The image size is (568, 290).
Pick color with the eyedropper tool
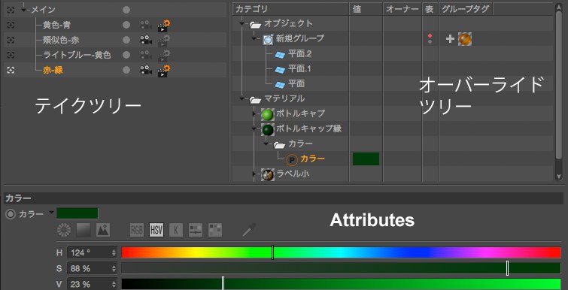(x=249, y=230)
